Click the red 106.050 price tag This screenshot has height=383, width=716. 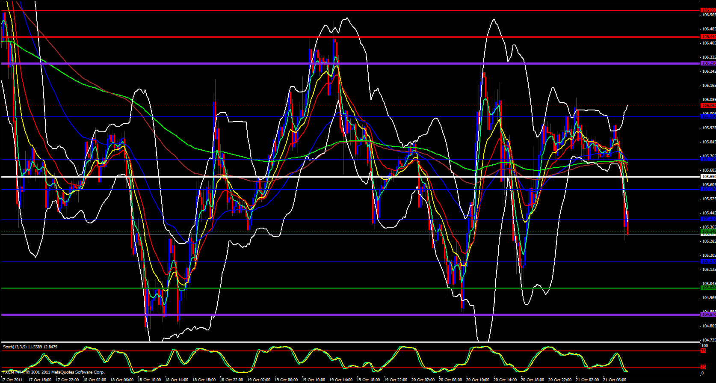click(709, 105)
